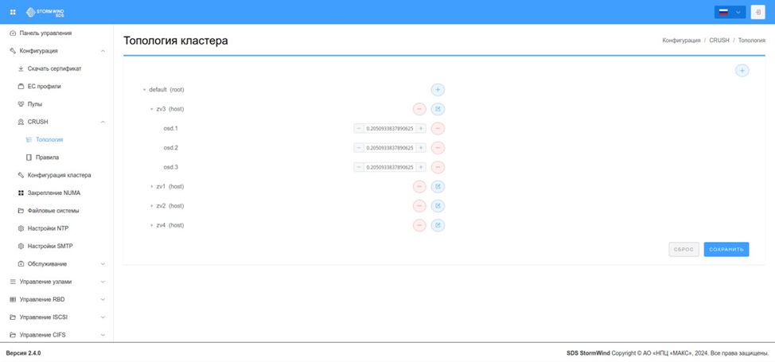Edit the zv1 host
The width and height of the screenshot is (775, 362).
pyautogui.click(x=438, y=186)
